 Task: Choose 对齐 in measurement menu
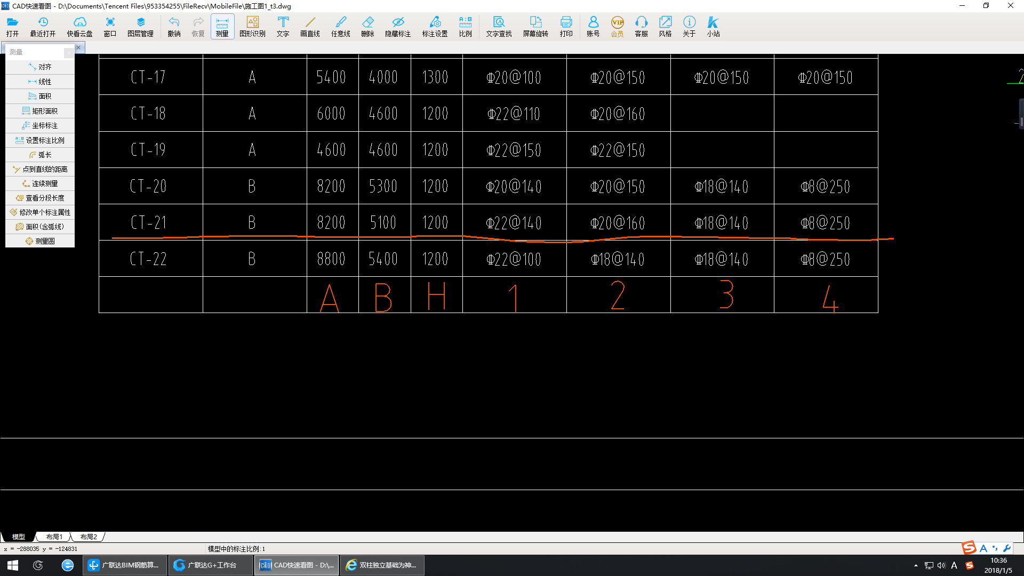tap(40, 67)
